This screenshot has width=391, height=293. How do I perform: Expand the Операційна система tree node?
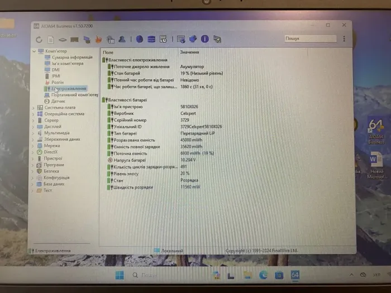pos(34,114)
